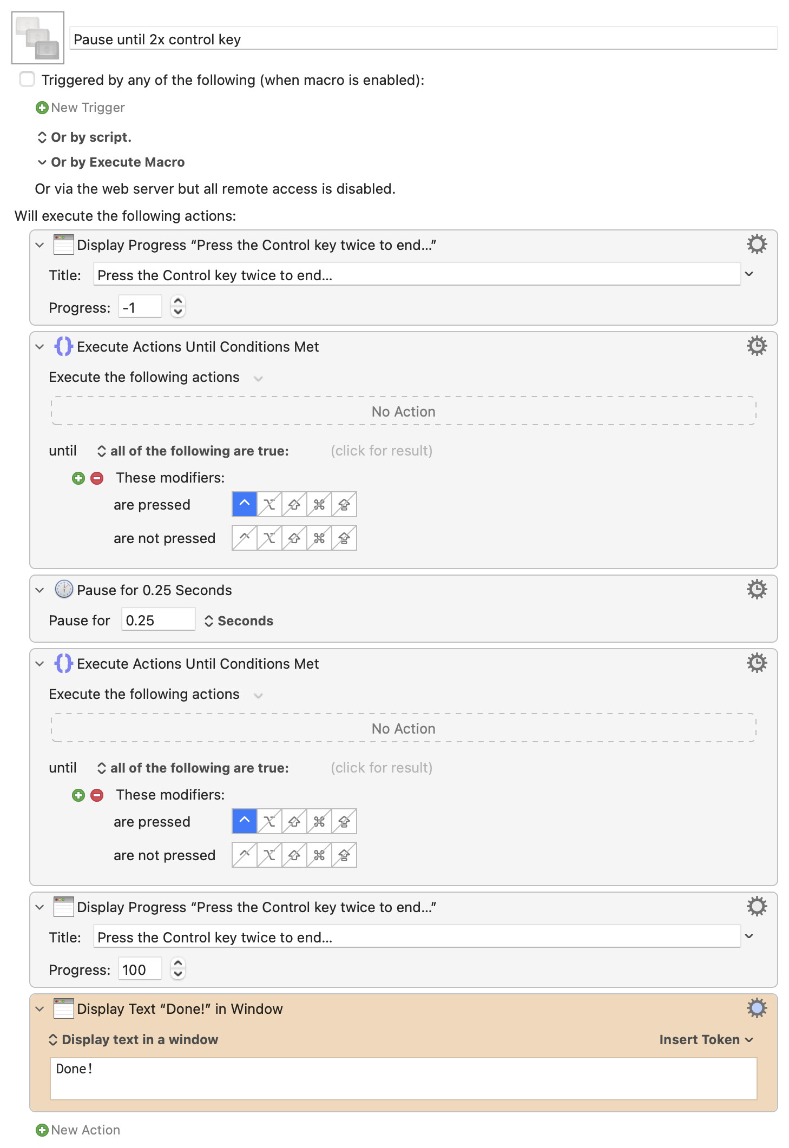Click New Action at the bottom
This screenshot has height=1148, width=789.
click(78, 1130)
